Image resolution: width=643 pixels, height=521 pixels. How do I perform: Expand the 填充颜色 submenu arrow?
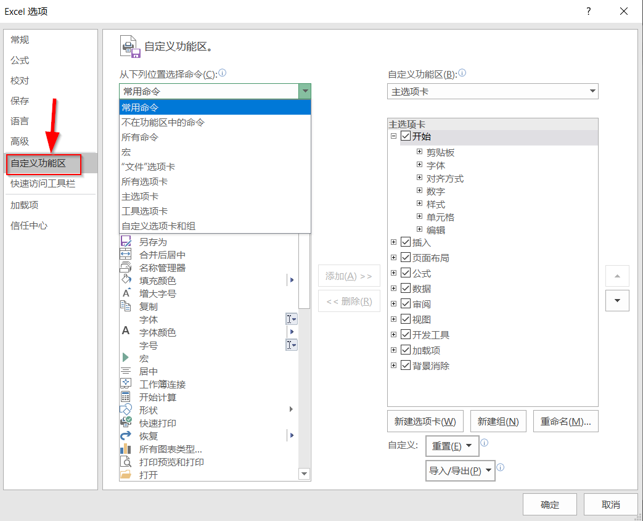[x=292, y=280]
